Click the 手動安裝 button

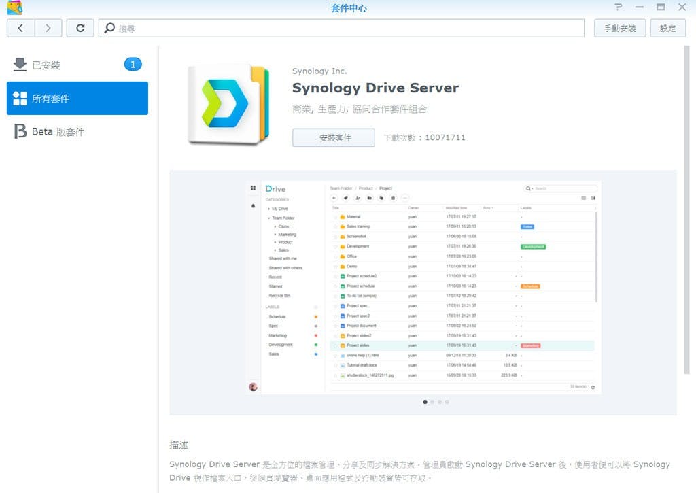click(x=619, y=29)
